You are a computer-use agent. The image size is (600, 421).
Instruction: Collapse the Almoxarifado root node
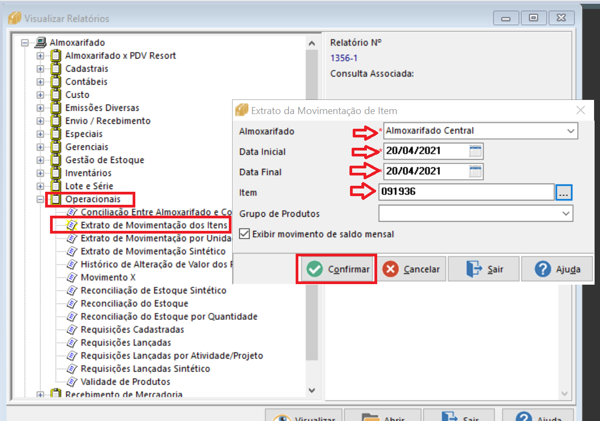(25, 42)
